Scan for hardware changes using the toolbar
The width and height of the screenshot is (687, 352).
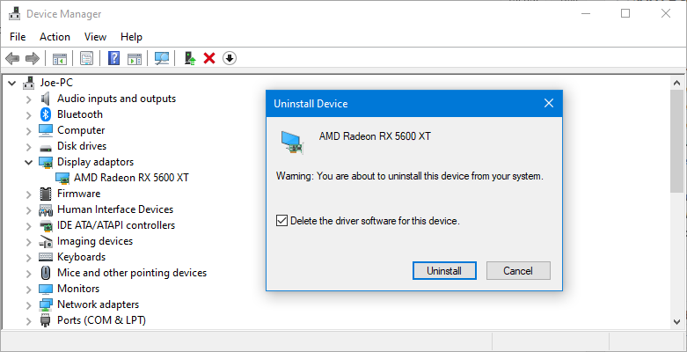tap(162, 58)
